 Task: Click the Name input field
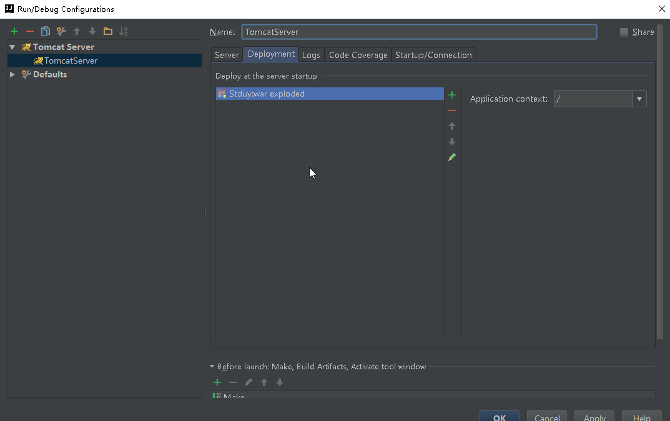click(x=419, y=32)
